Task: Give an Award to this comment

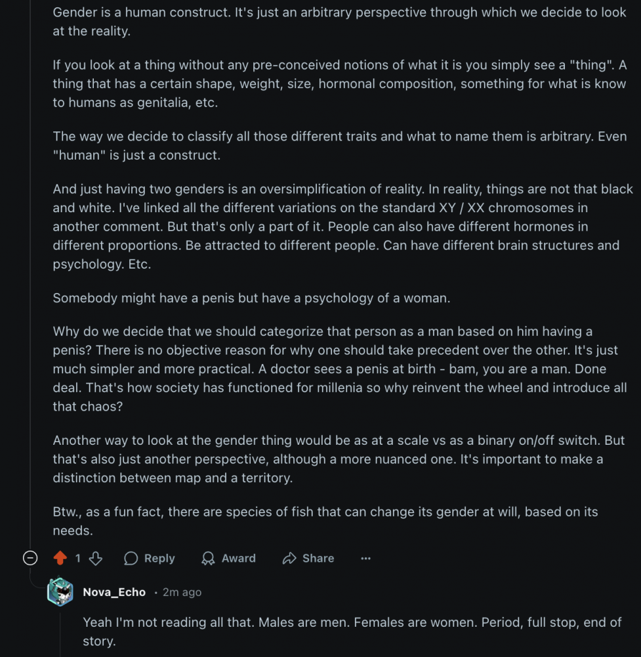Action: coord(228,558)
